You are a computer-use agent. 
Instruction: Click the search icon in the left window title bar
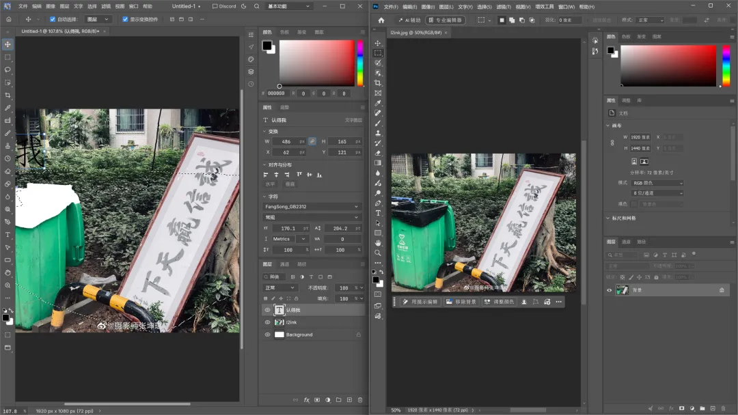point(256,7)
